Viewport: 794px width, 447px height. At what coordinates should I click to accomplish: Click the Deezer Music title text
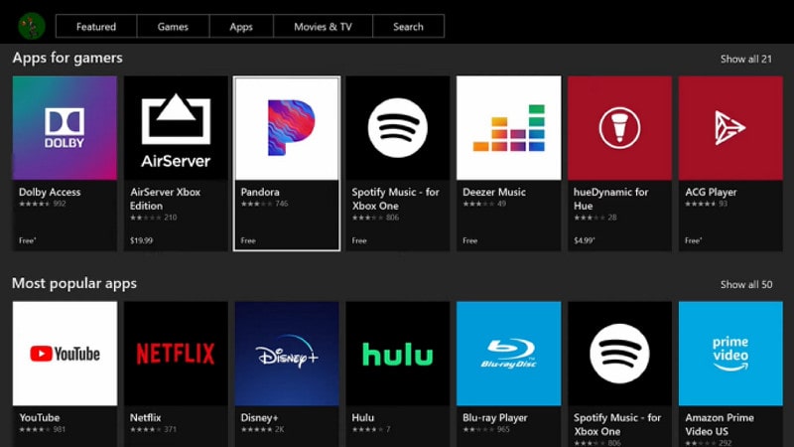click(493, 192)
